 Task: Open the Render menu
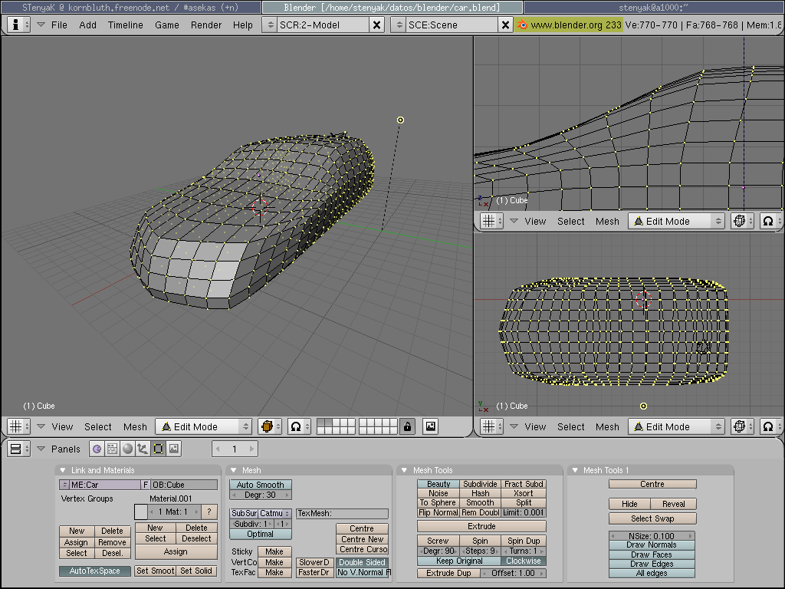pos(206,25)
